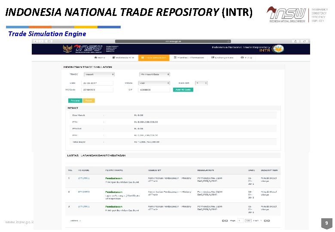Open the F.A.Q menu item

tap(247, 58)
